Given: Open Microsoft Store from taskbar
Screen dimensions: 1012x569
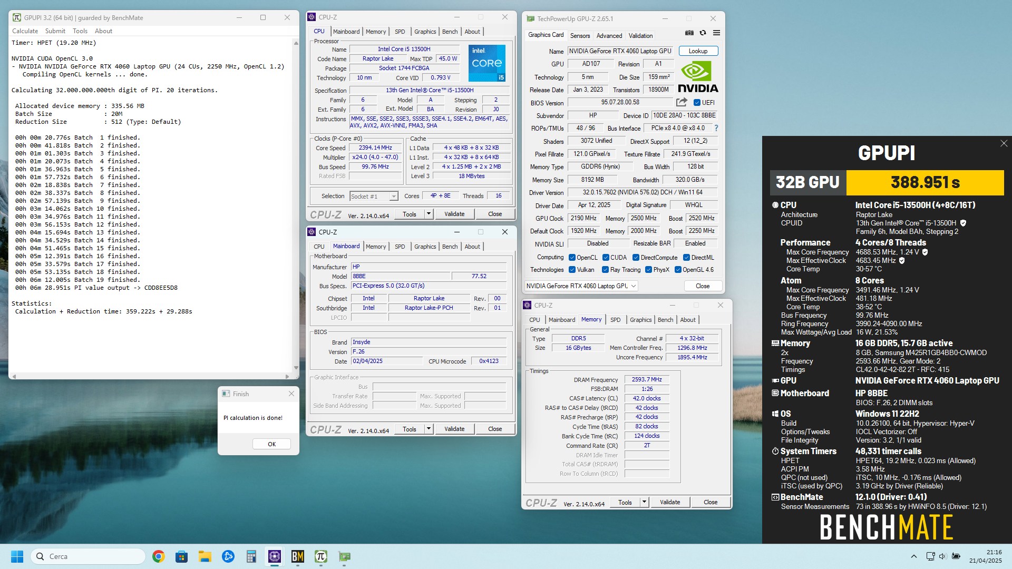Looking at the screenshot, I should click(181, 556).
